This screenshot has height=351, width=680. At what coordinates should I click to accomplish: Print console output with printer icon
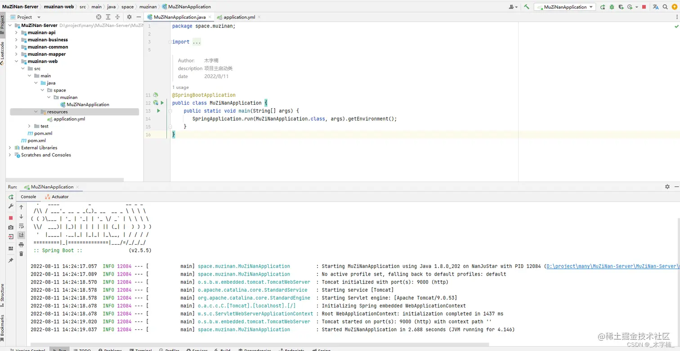[x=21, y=245]
